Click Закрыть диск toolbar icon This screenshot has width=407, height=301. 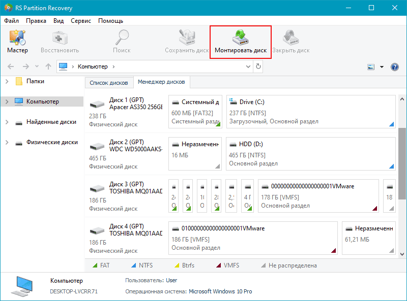click(x=290, y=42)
